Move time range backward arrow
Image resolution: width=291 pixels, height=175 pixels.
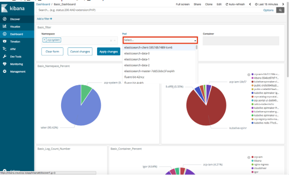point(250,4)
